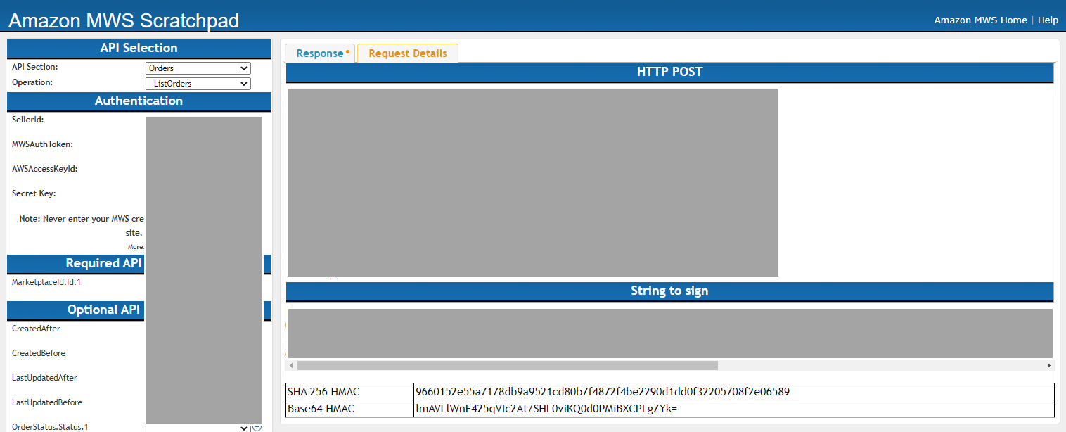Click the API Selection section header
The width and height of the screenshot is (1066, 432).
coord(139,49)
